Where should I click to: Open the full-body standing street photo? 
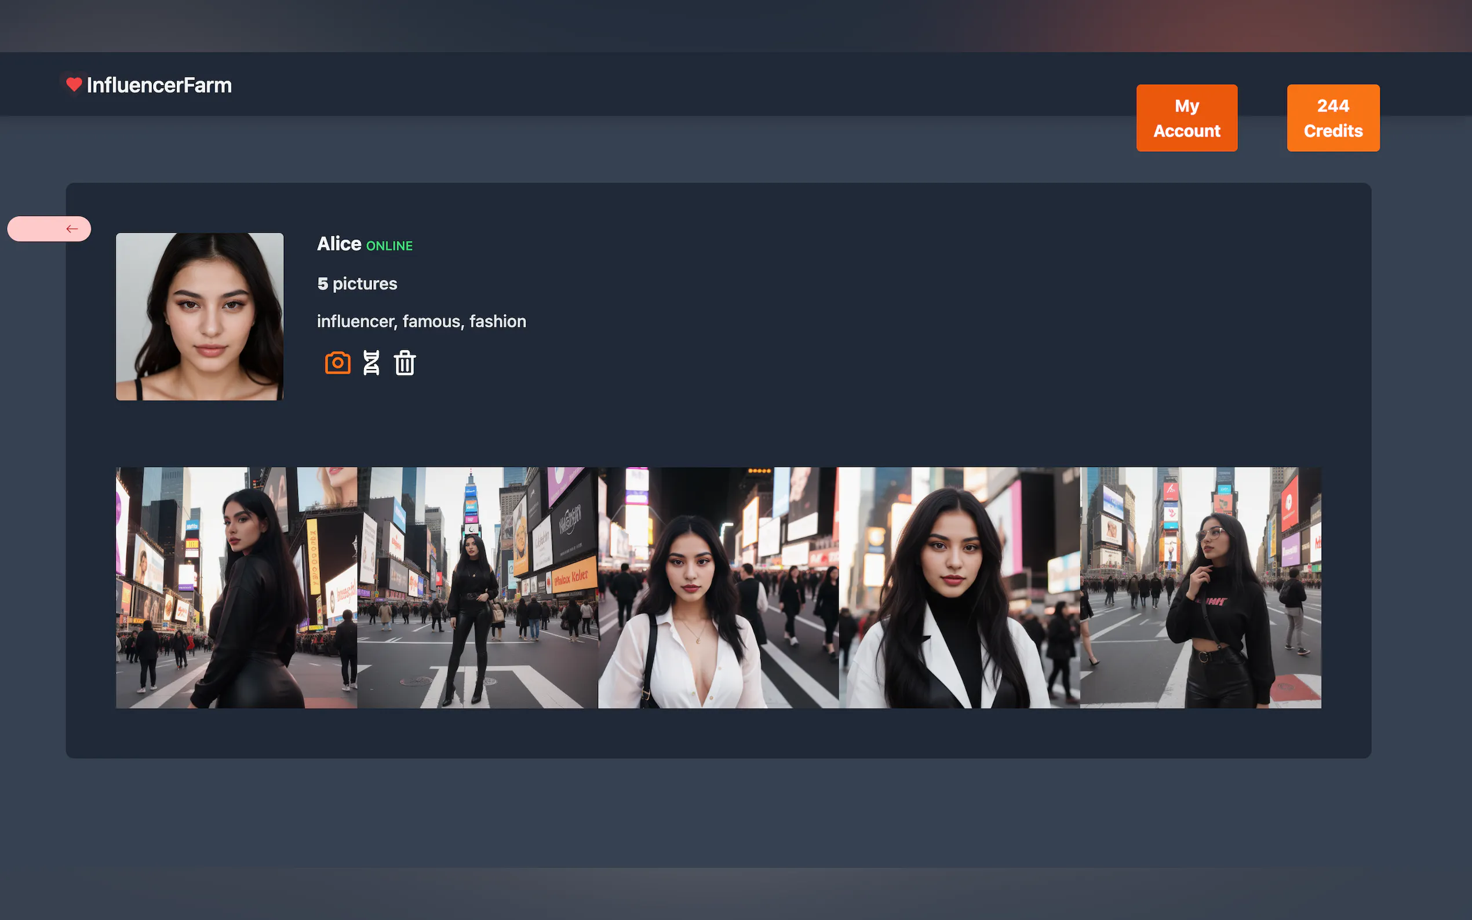pos(478,587)
